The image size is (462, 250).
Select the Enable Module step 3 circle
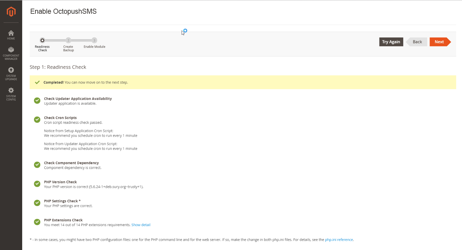[x=94, y=40]
